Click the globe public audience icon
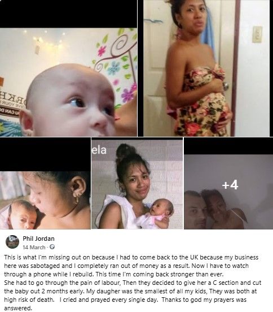Viewport: 273px width, 312px height. [x=52, y=247]
